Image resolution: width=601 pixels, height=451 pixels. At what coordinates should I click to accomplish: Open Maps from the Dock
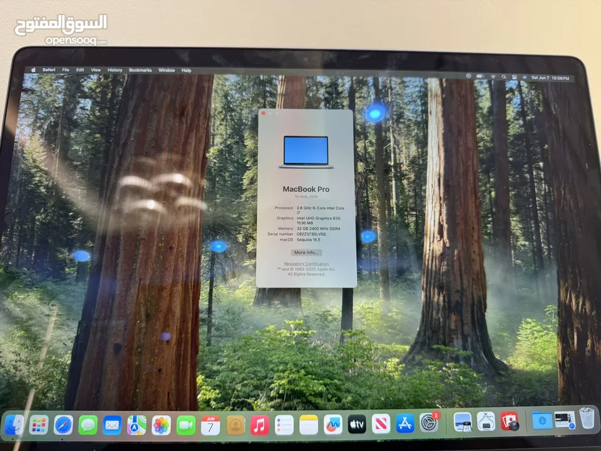(136, 425)
